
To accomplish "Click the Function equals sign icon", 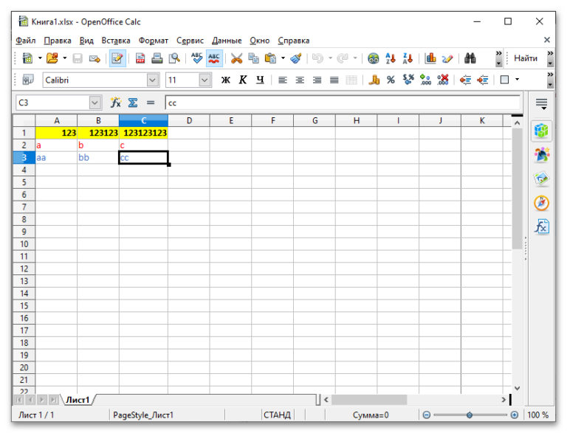I will point(151,103).
